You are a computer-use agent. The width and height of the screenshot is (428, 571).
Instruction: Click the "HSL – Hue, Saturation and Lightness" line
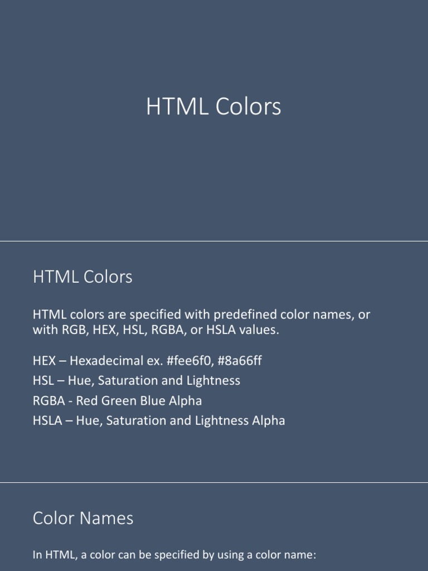tap(137, 381)
